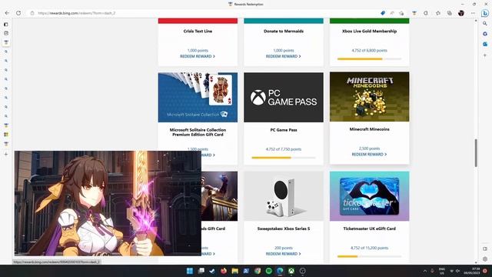Open the Bing chat icon at top-right
The width and height of the screenshot is (492, 277).
(485, 13)
